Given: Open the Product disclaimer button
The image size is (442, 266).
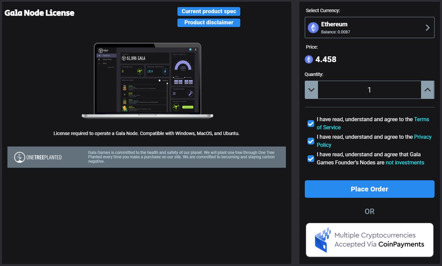Looking at the screenshot, I should pyautogui.click(x=209, y=23).
